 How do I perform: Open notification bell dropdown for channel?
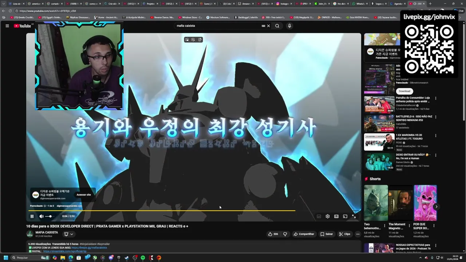pyautogui.click(x=68, y=234)
